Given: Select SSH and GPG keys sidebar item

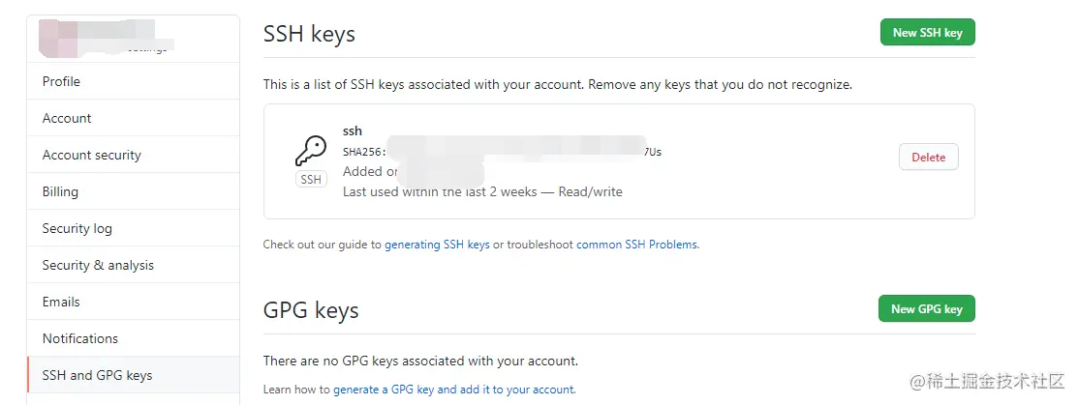Looking at the screenshot, I should (97, 375).
